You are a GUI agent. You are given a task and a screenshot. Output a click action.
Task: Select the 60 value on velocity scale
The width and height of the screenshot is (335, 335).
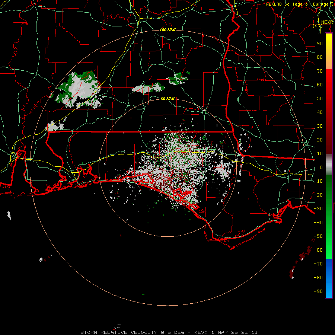click(320, 84)
